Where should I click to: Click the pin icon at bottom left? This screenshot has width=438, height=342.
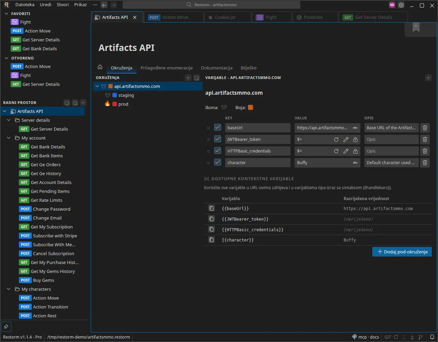point(6,327)
